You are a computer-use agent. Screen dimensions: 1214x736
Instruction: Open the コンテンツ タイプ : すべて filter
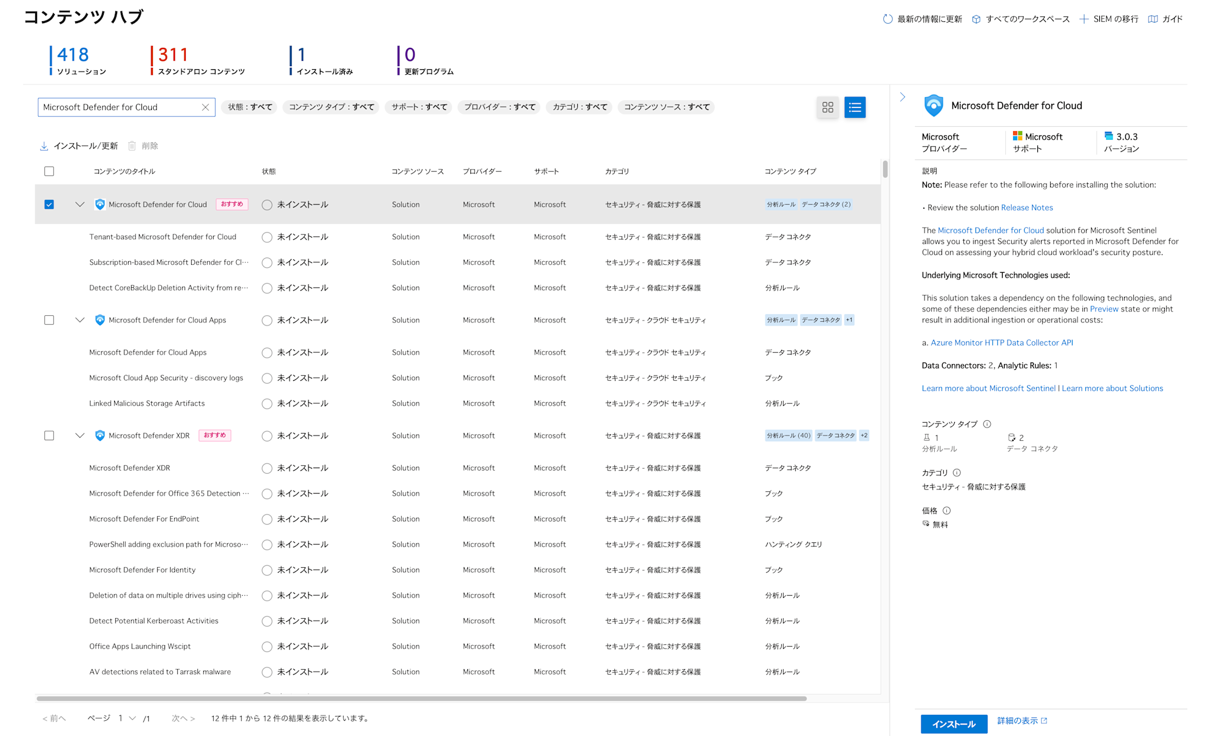(331, 107)
